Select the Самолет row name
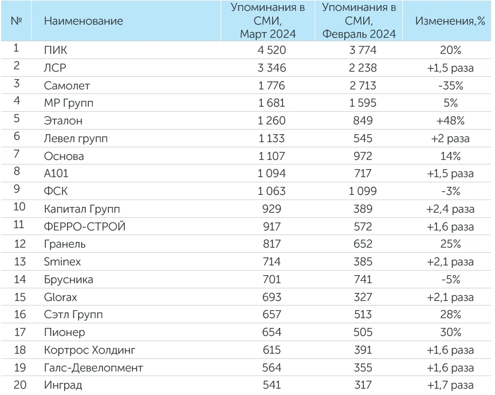The height and width of the screenshot is (395, 495). (67, 86)
